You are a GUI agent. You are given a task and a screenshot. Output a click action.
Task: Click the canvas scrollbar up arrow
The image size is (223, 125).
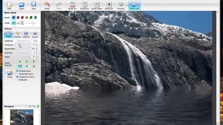click(217, 13)
